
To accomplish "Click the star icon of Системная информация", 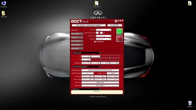I will (74, 67).
